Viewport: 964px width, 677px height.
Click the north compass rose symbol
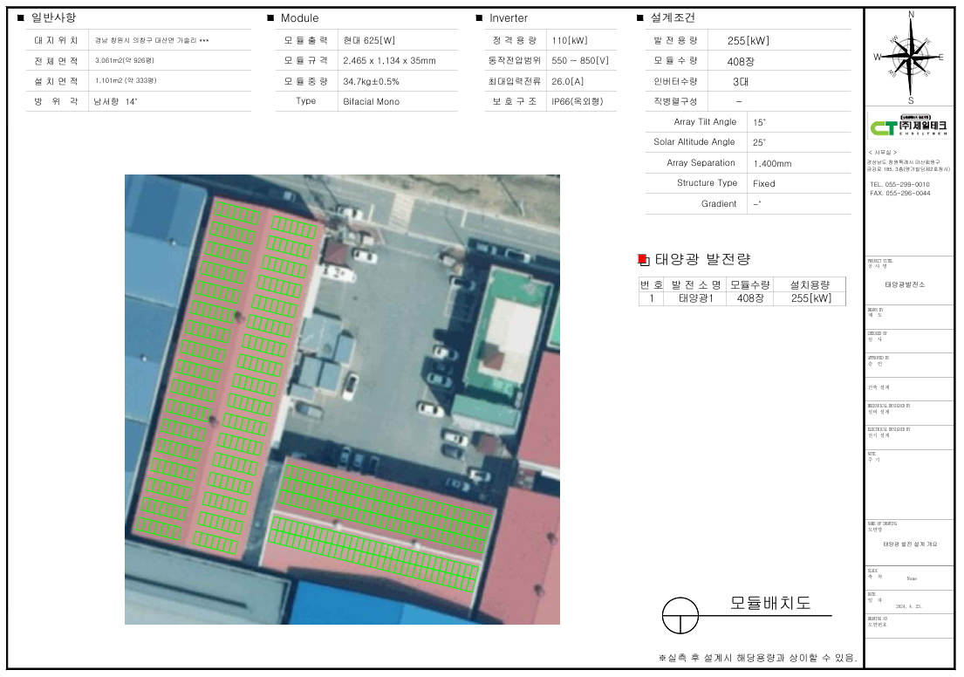tap(911, 56)
